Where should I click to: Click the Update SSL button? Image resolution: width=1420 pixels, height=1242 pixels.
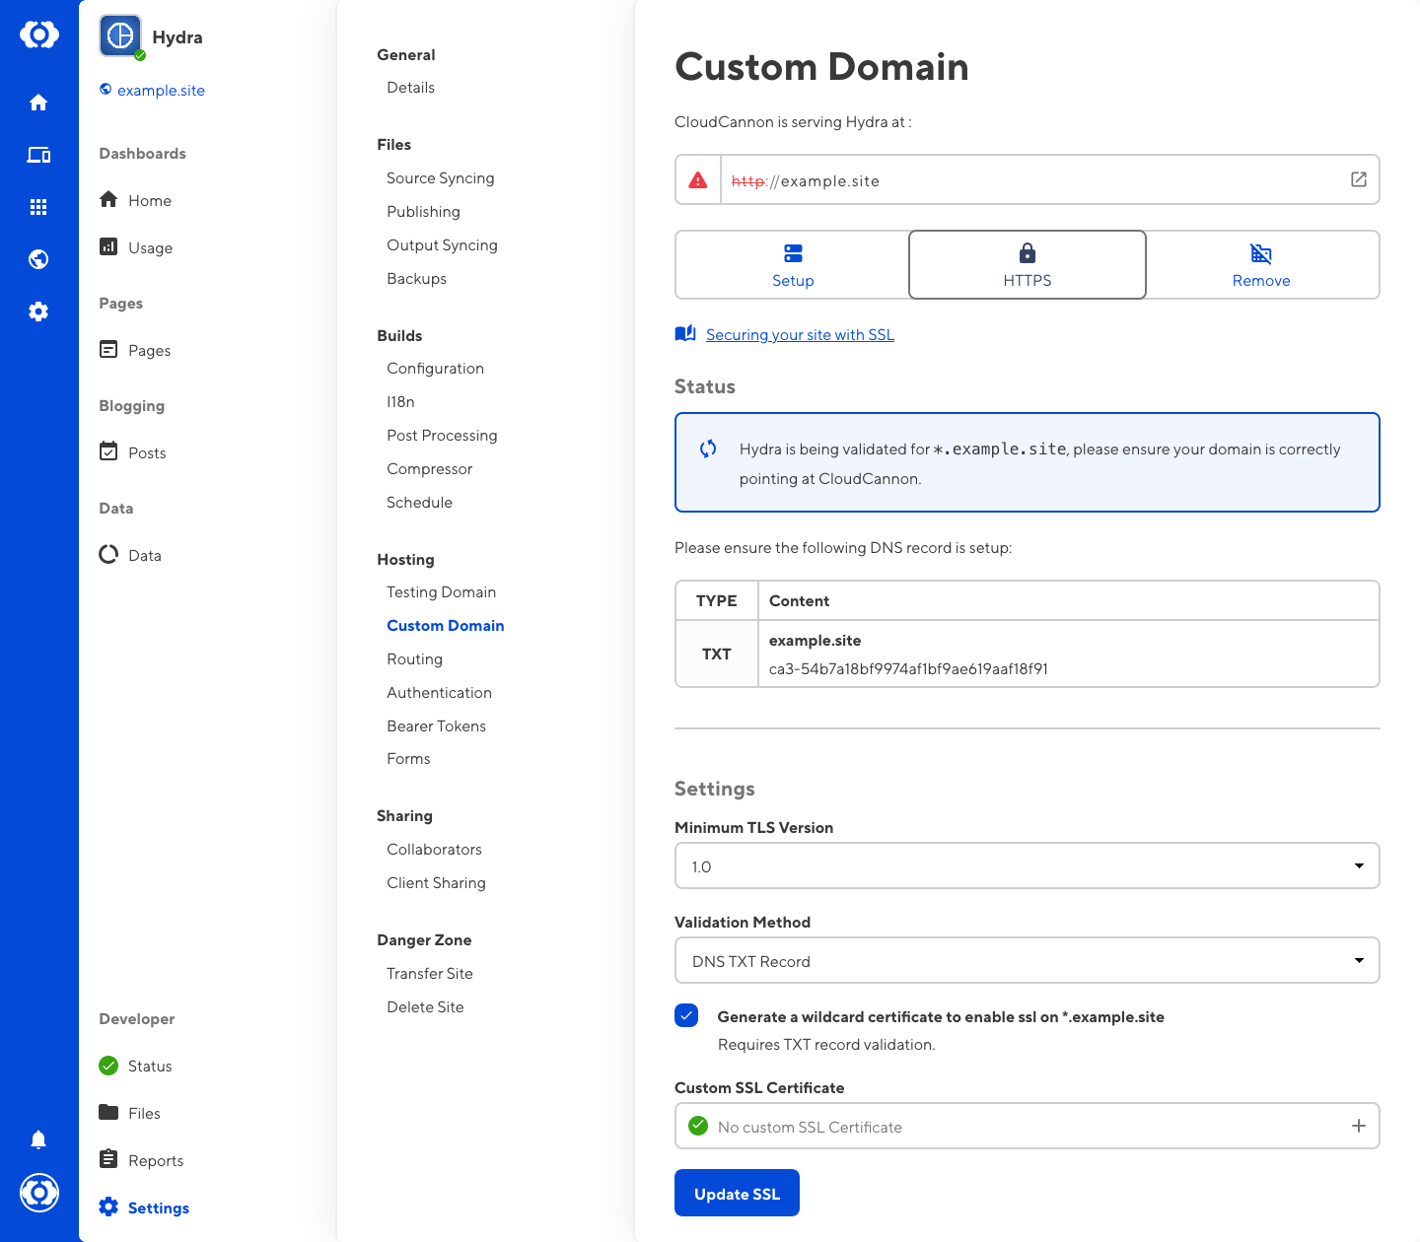pyautogui.click(x=737, y=1193)
